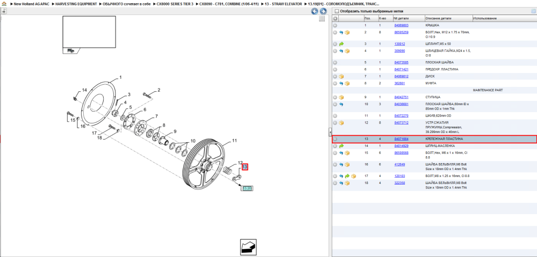This screenshot has width=537, height=257.
Task: Click package box icon for ДИСК row
Action: [341, 76]
